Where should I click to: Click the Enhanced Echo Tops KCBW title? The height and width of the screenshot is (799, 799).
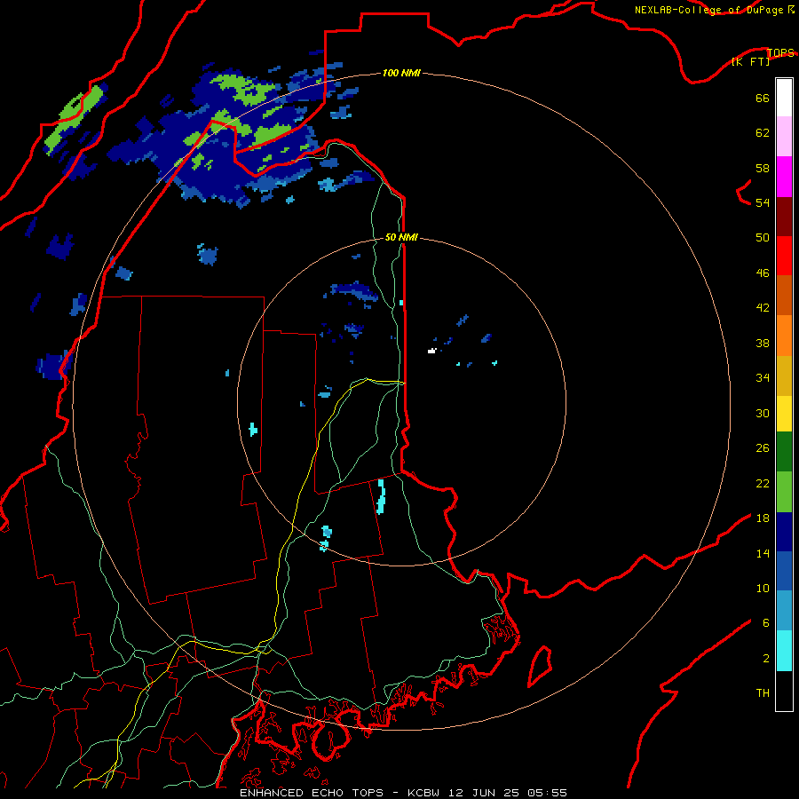tap(403, 793)
